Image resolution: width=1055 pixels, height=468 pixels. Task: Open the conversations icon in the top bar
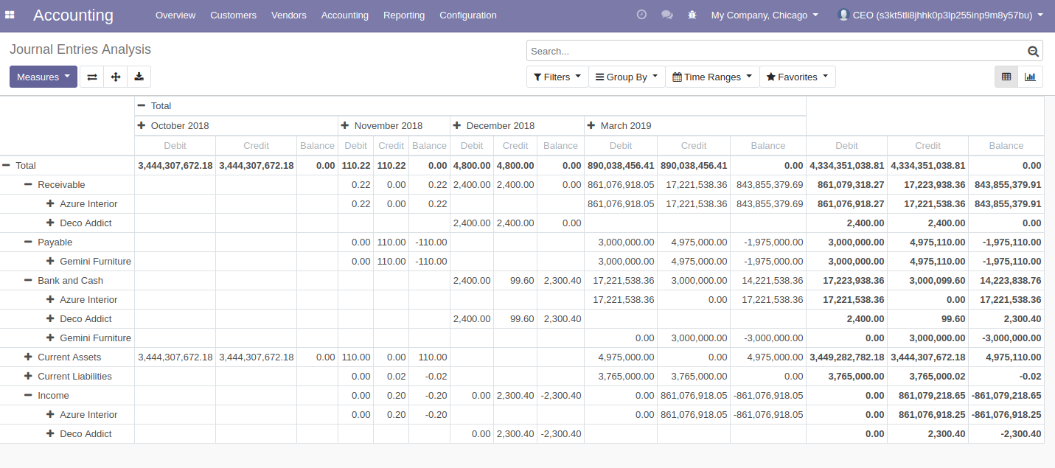click(x=666, y=14)
